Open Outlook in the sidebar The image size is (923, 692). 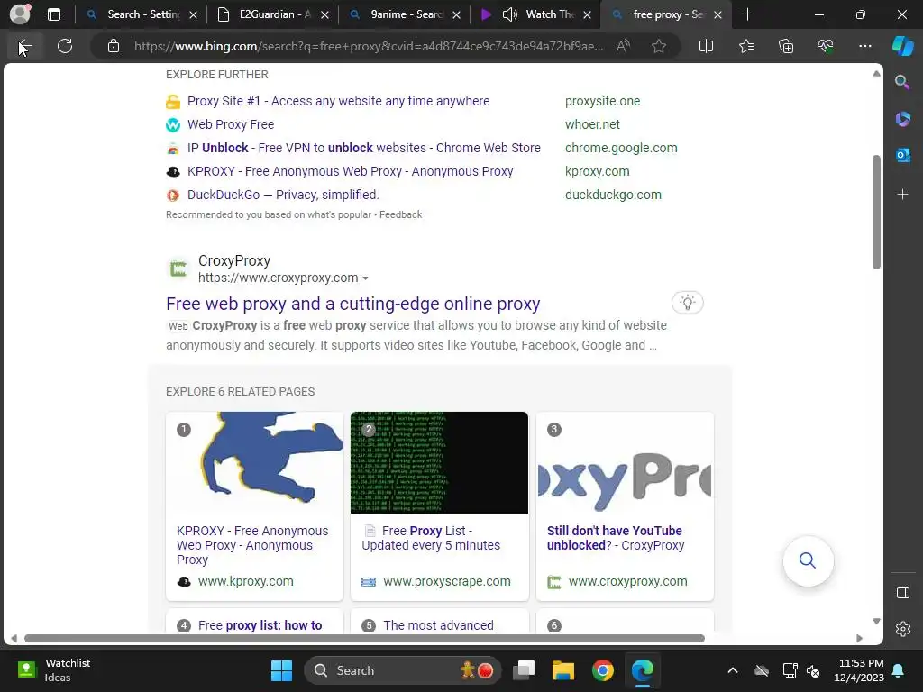902,155
